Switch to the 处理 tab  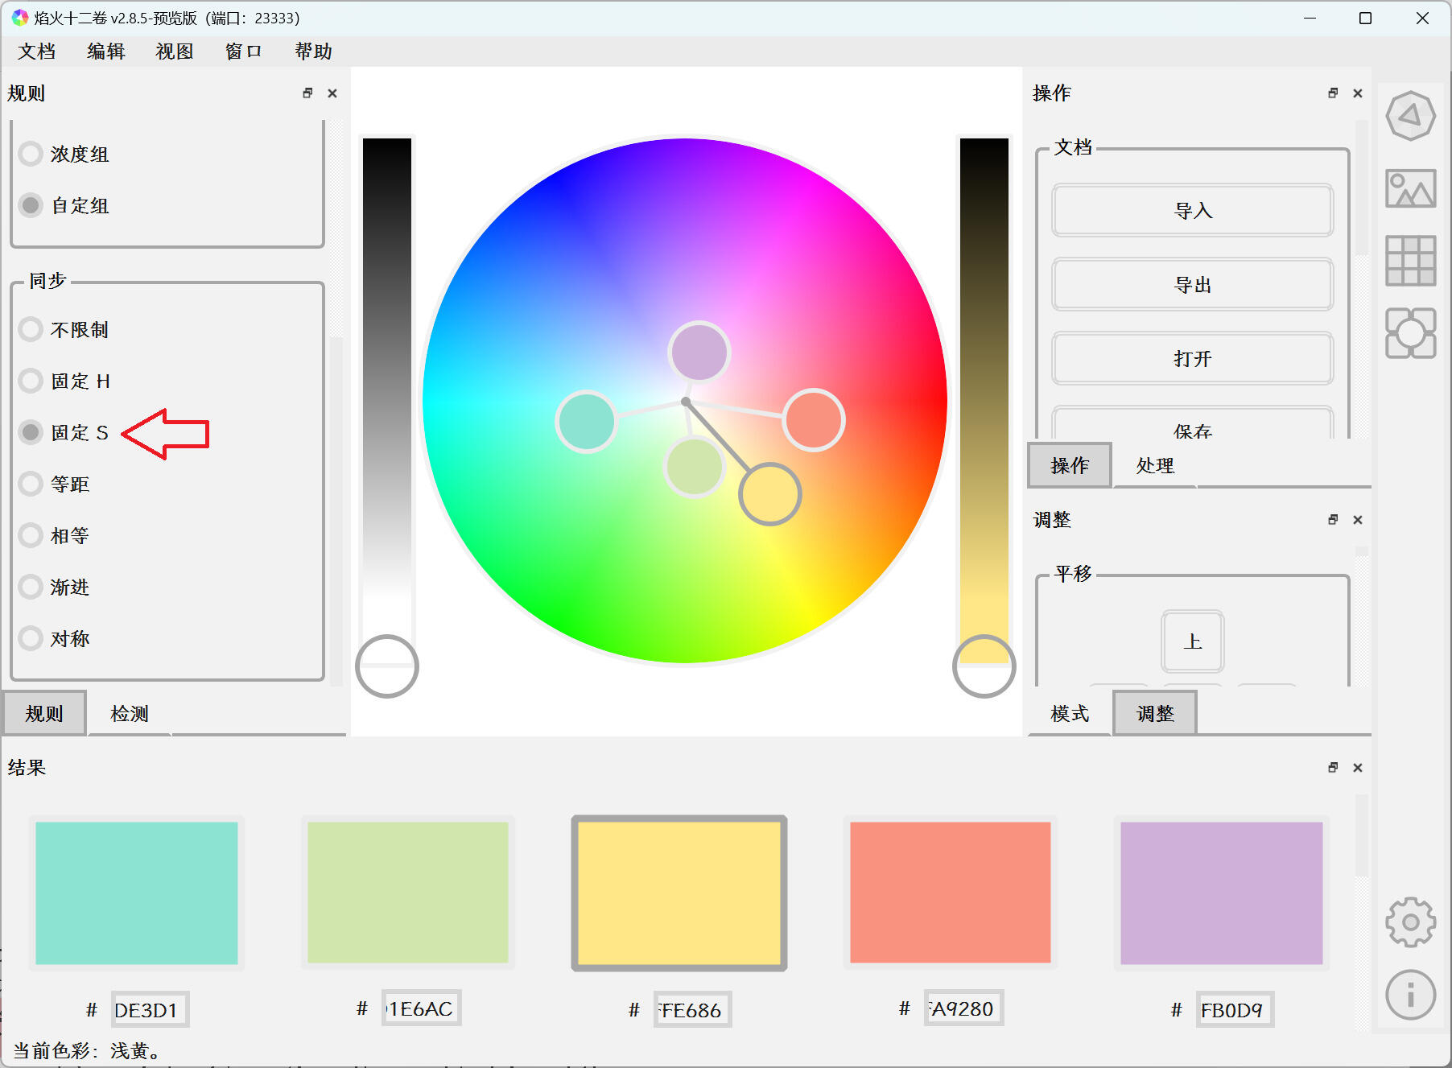(1155, 466)
